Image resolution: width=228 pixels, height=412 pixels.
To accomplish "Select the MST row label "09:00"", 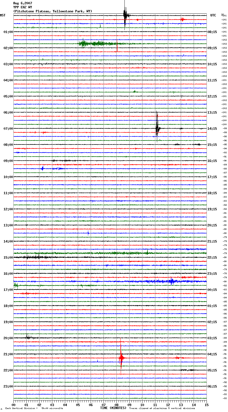I will 8,161.
